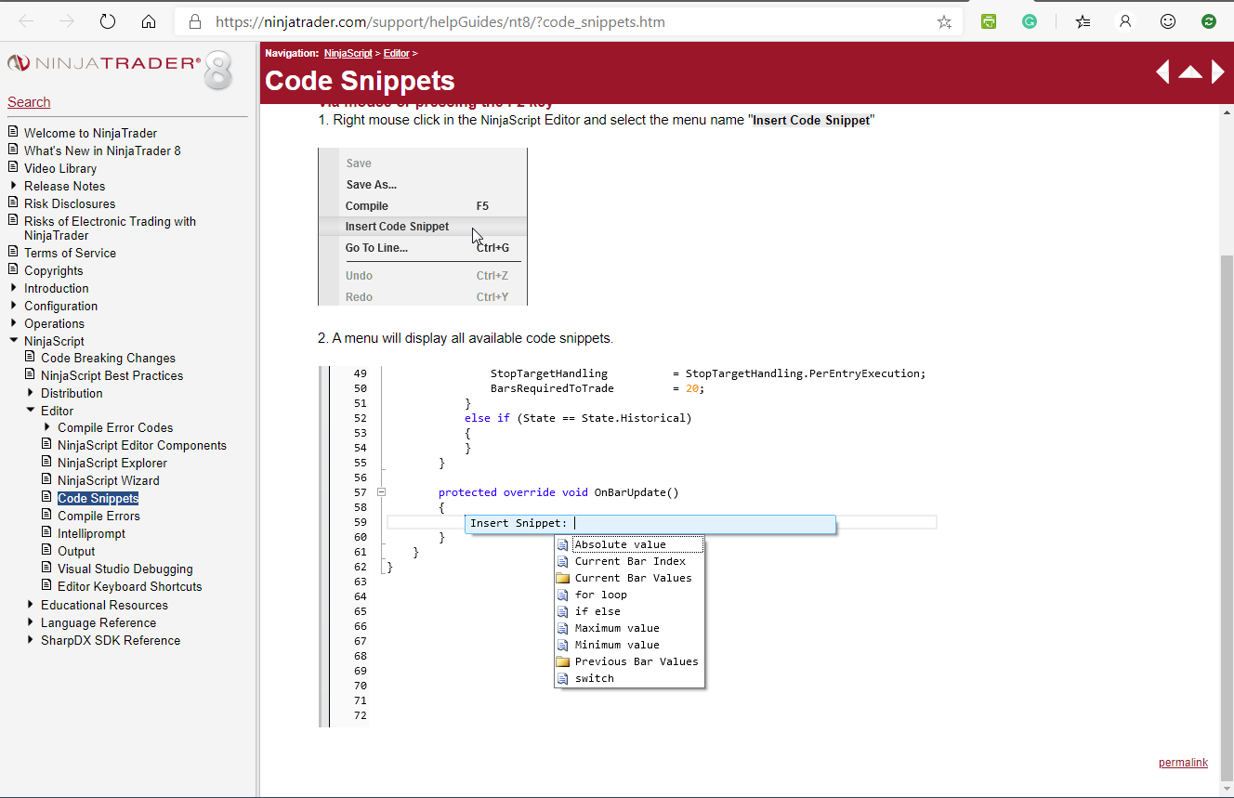
Task: Go to previous help topic arrow
Action: pos(1162,72)
